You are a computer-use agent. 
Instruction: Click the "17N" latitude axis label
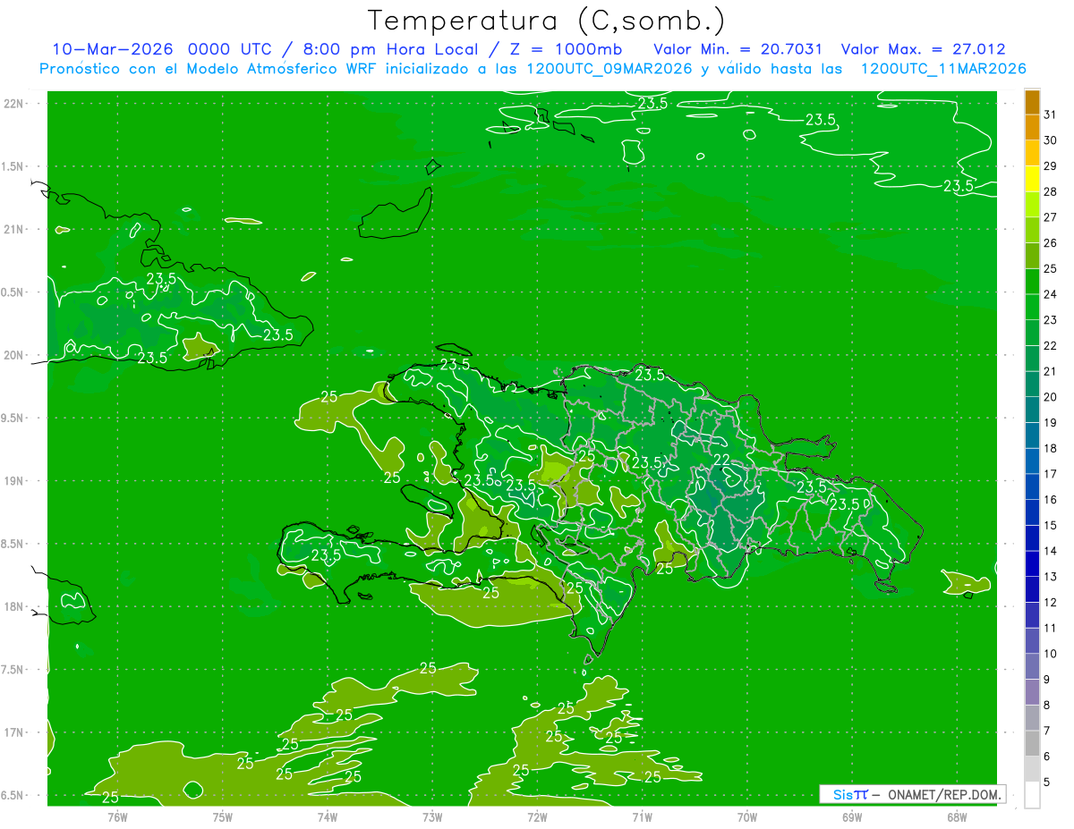(x=13, y=733)
